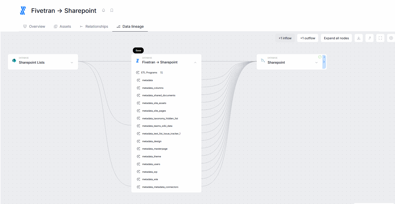This screenshot has height=204, width=395.
Task: Toggle the +1 inflow filter
Action: click(285, 38)
